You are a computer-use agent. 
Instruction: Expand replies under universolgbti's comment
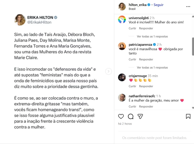152,36
